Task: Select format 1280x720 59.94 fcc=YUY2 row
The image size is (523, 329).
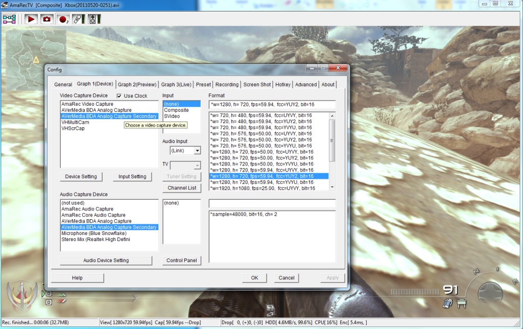Action: (269, 176)
